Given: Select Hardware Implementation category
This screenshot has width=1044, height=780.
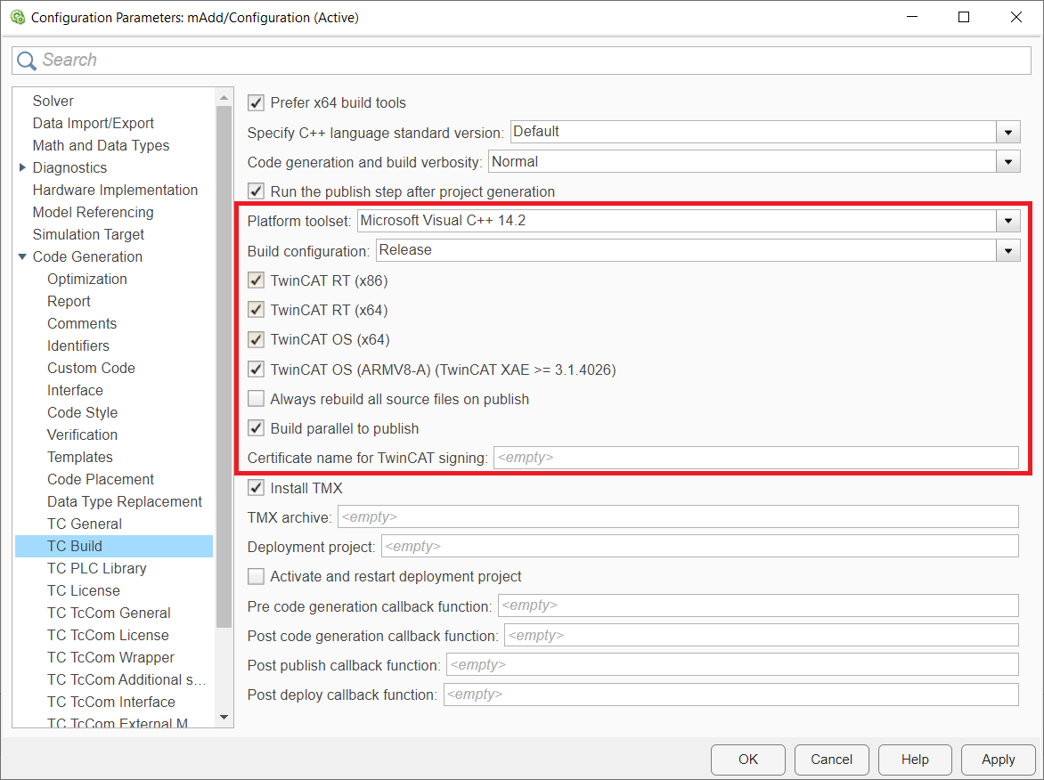Looking at the screenshot, I should [x=115, y=191].
